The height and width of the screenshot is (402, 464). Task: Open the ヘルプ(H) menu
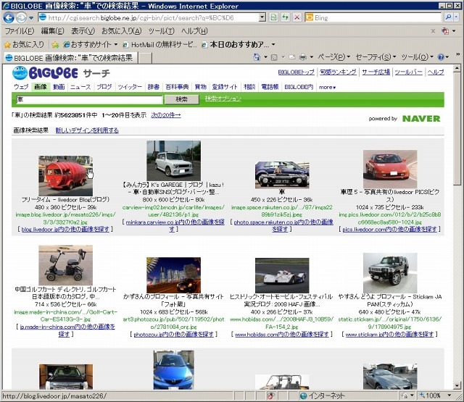tap(194, 31)
